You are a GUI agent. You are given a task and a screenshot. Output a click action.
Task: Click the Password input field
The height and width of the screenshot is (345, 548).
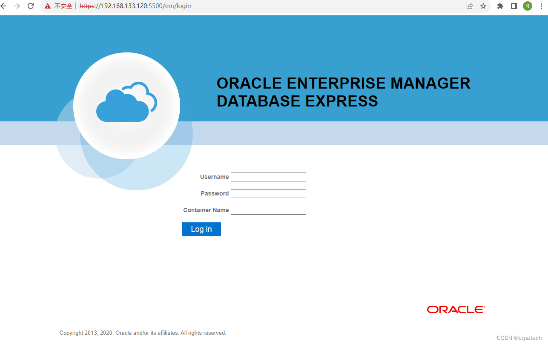(268, 193)
